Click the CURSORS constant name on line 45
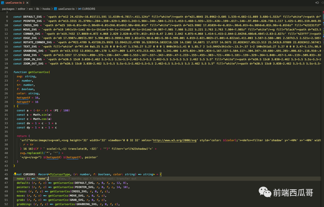 tap(29, 174)
